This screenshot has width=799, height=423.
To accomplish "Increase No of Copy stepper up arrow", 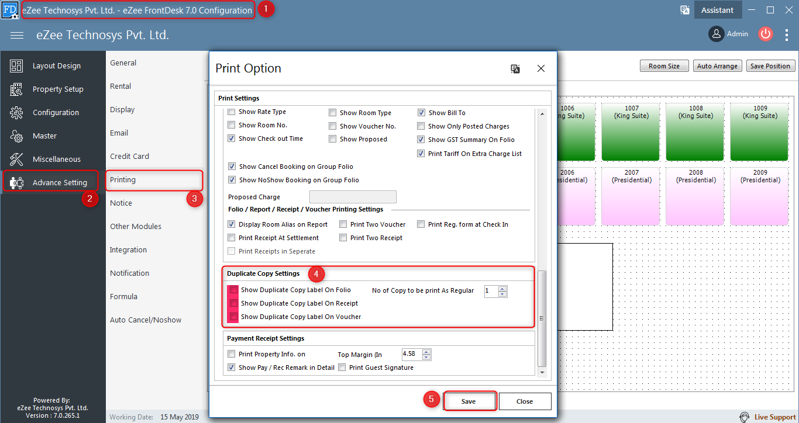I will [502, 288].
